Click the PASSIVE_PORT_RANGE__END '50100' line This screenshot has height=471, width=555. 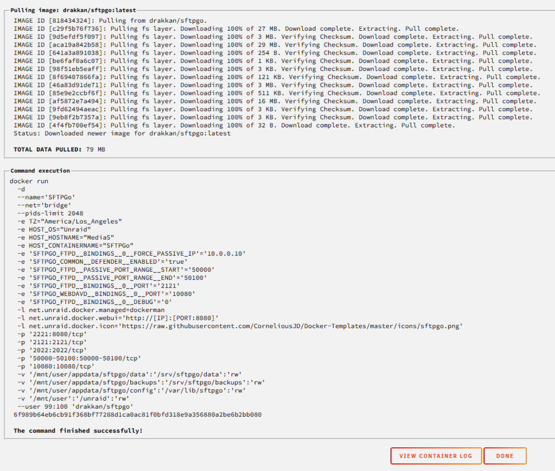[113, 278]
